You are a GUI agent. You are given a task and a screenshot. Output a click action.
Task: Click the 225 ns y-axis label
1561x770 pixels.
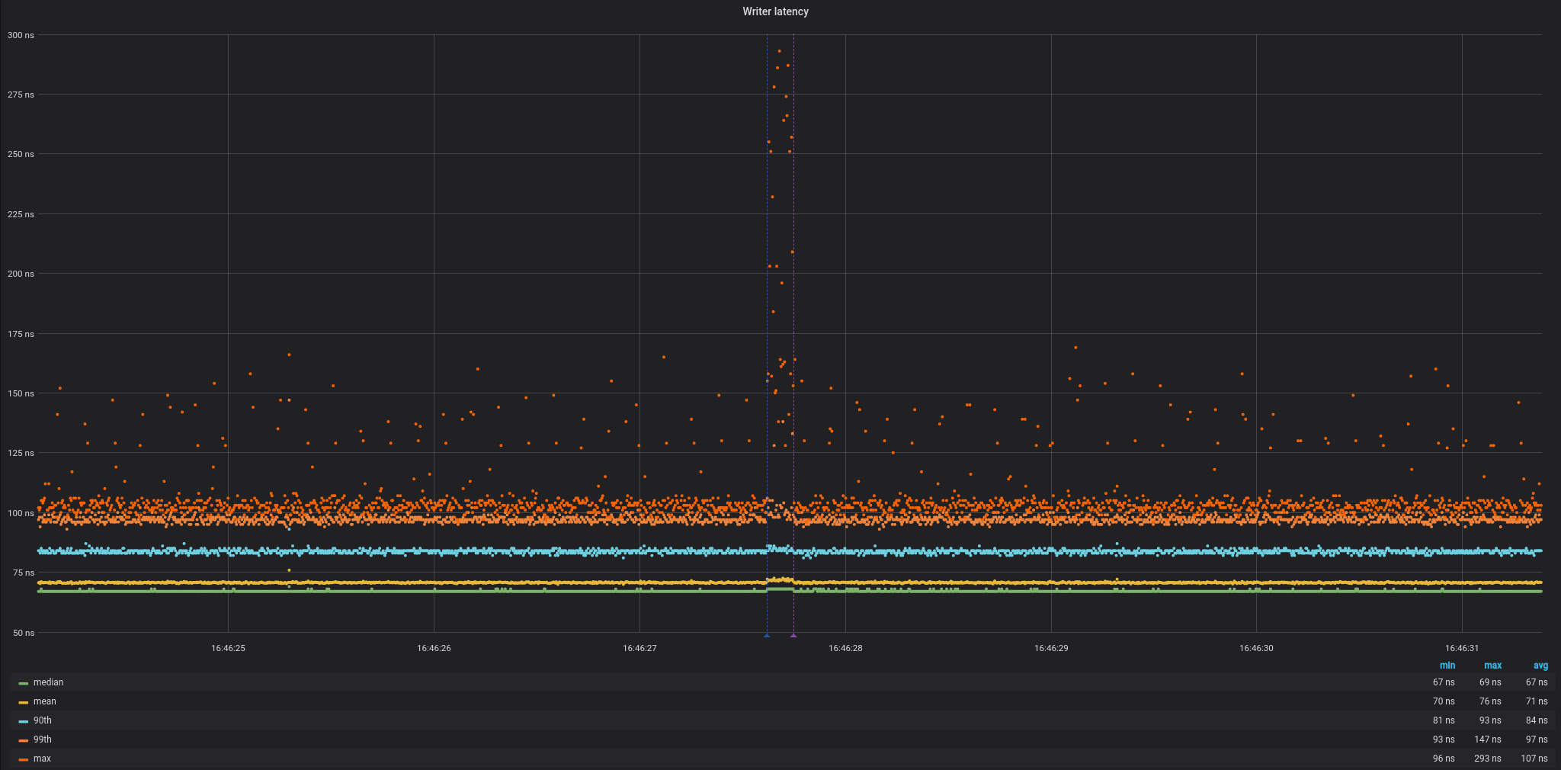(21, 214)
